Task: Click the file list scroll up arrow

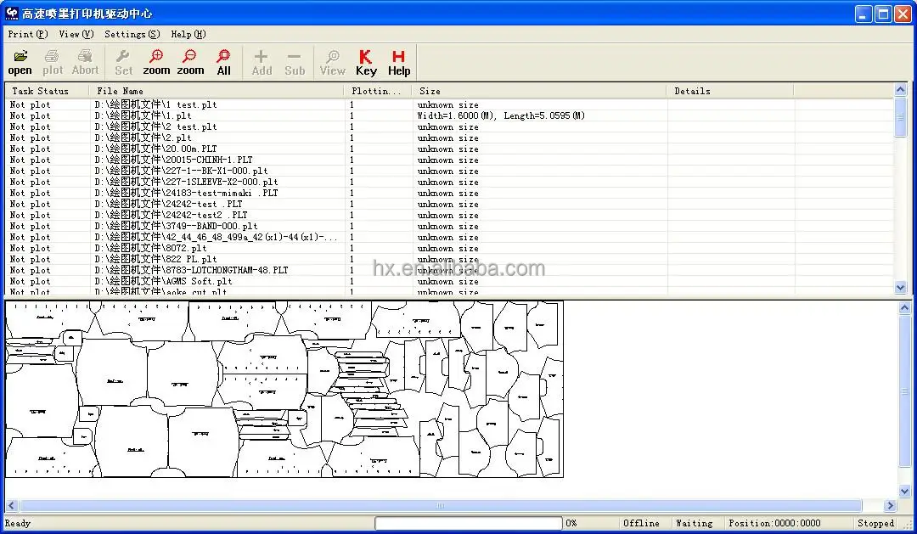Action: click(901, 89)
